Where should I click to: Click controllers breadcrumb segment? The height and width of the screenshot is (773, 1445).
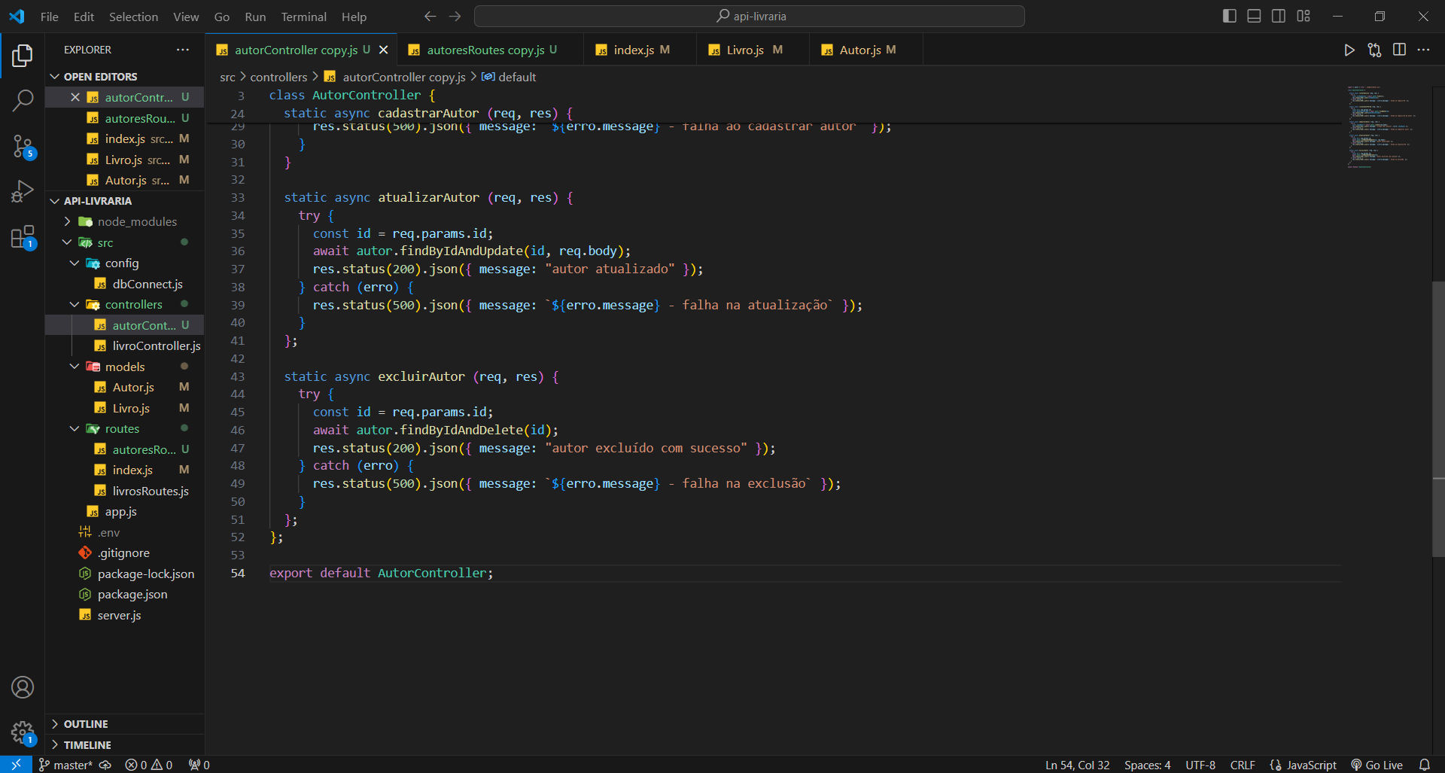278,77
